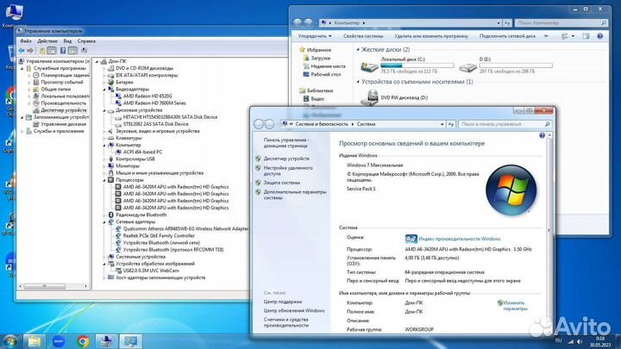Select ACPI x64-based PC entry
Image resolution: width=621 pixels, height=349 pixels.
pyautogui.click(x=142, y=152)
